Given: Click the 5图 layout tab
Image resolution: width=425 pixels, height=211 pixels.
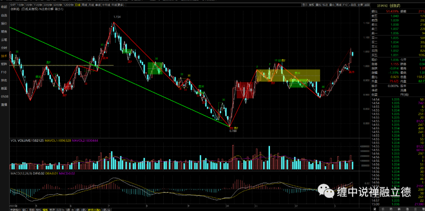Looking at the screenshot, I should 68,210.
